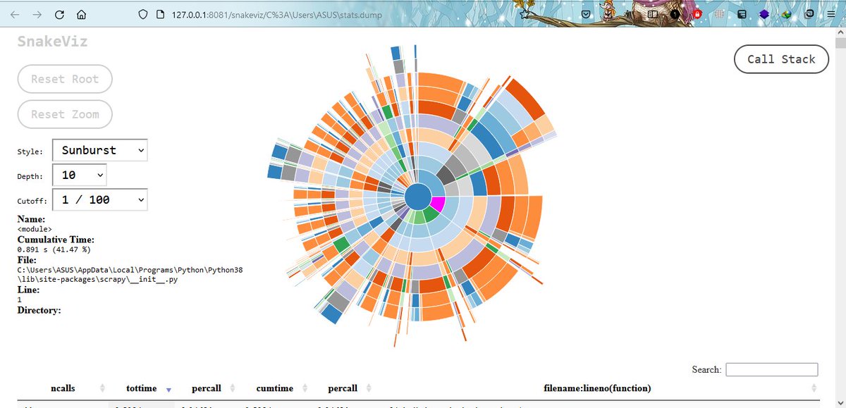This screenshot has width=846, height=408.
Task: Click the purple diamond extension icon
Action: click(764, 14)
